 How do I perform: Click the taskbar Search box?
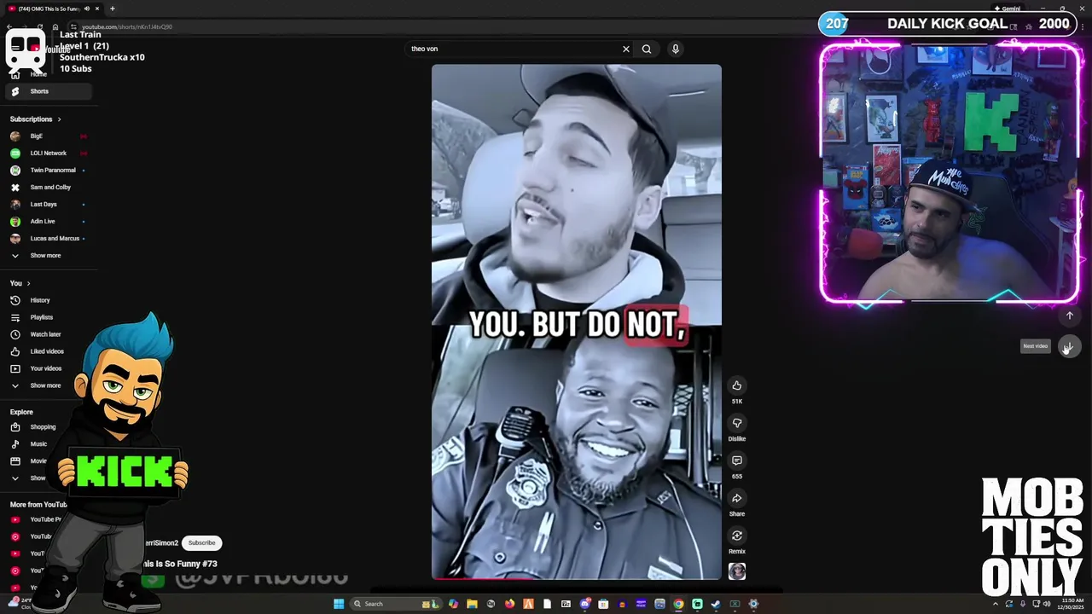(396, 604)
